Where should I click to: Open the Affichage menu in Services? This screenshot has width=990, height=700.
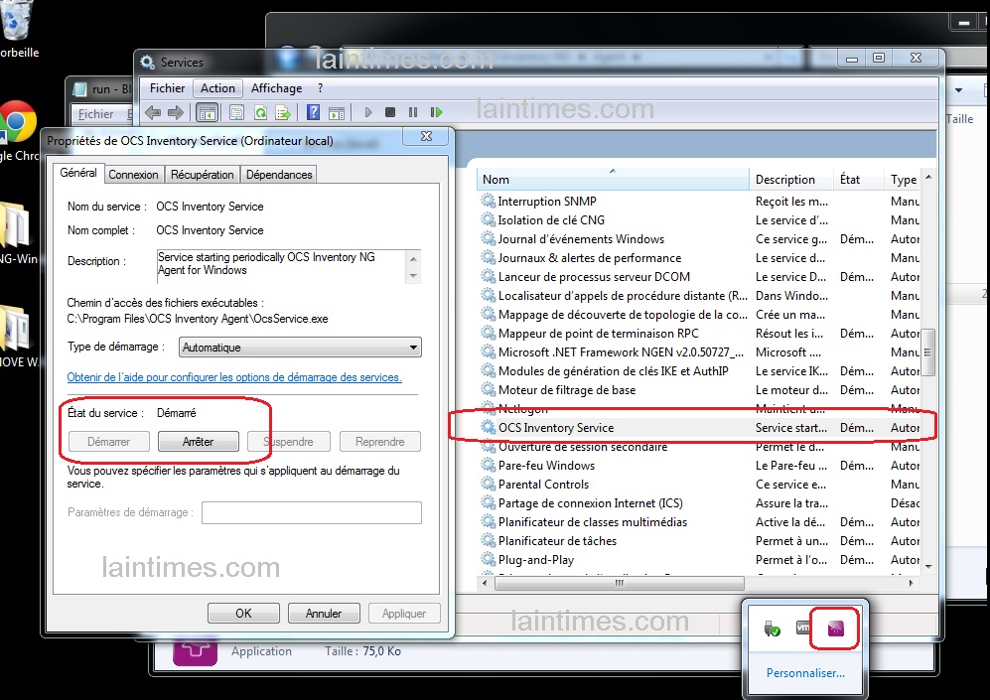tap(276, 88)
